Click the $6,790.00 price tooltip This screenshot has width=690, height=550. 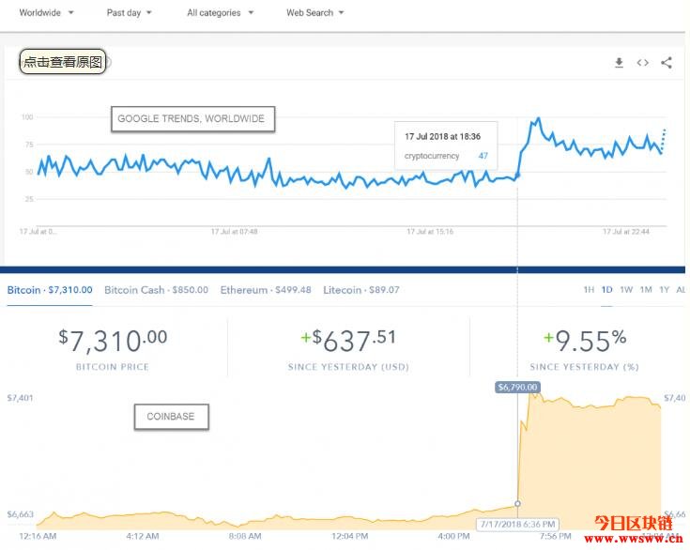[x=517, y=388]
